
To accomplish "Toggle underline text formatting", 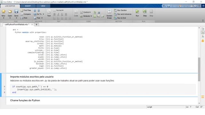I will pyautogui.click(x=62, y=14).
